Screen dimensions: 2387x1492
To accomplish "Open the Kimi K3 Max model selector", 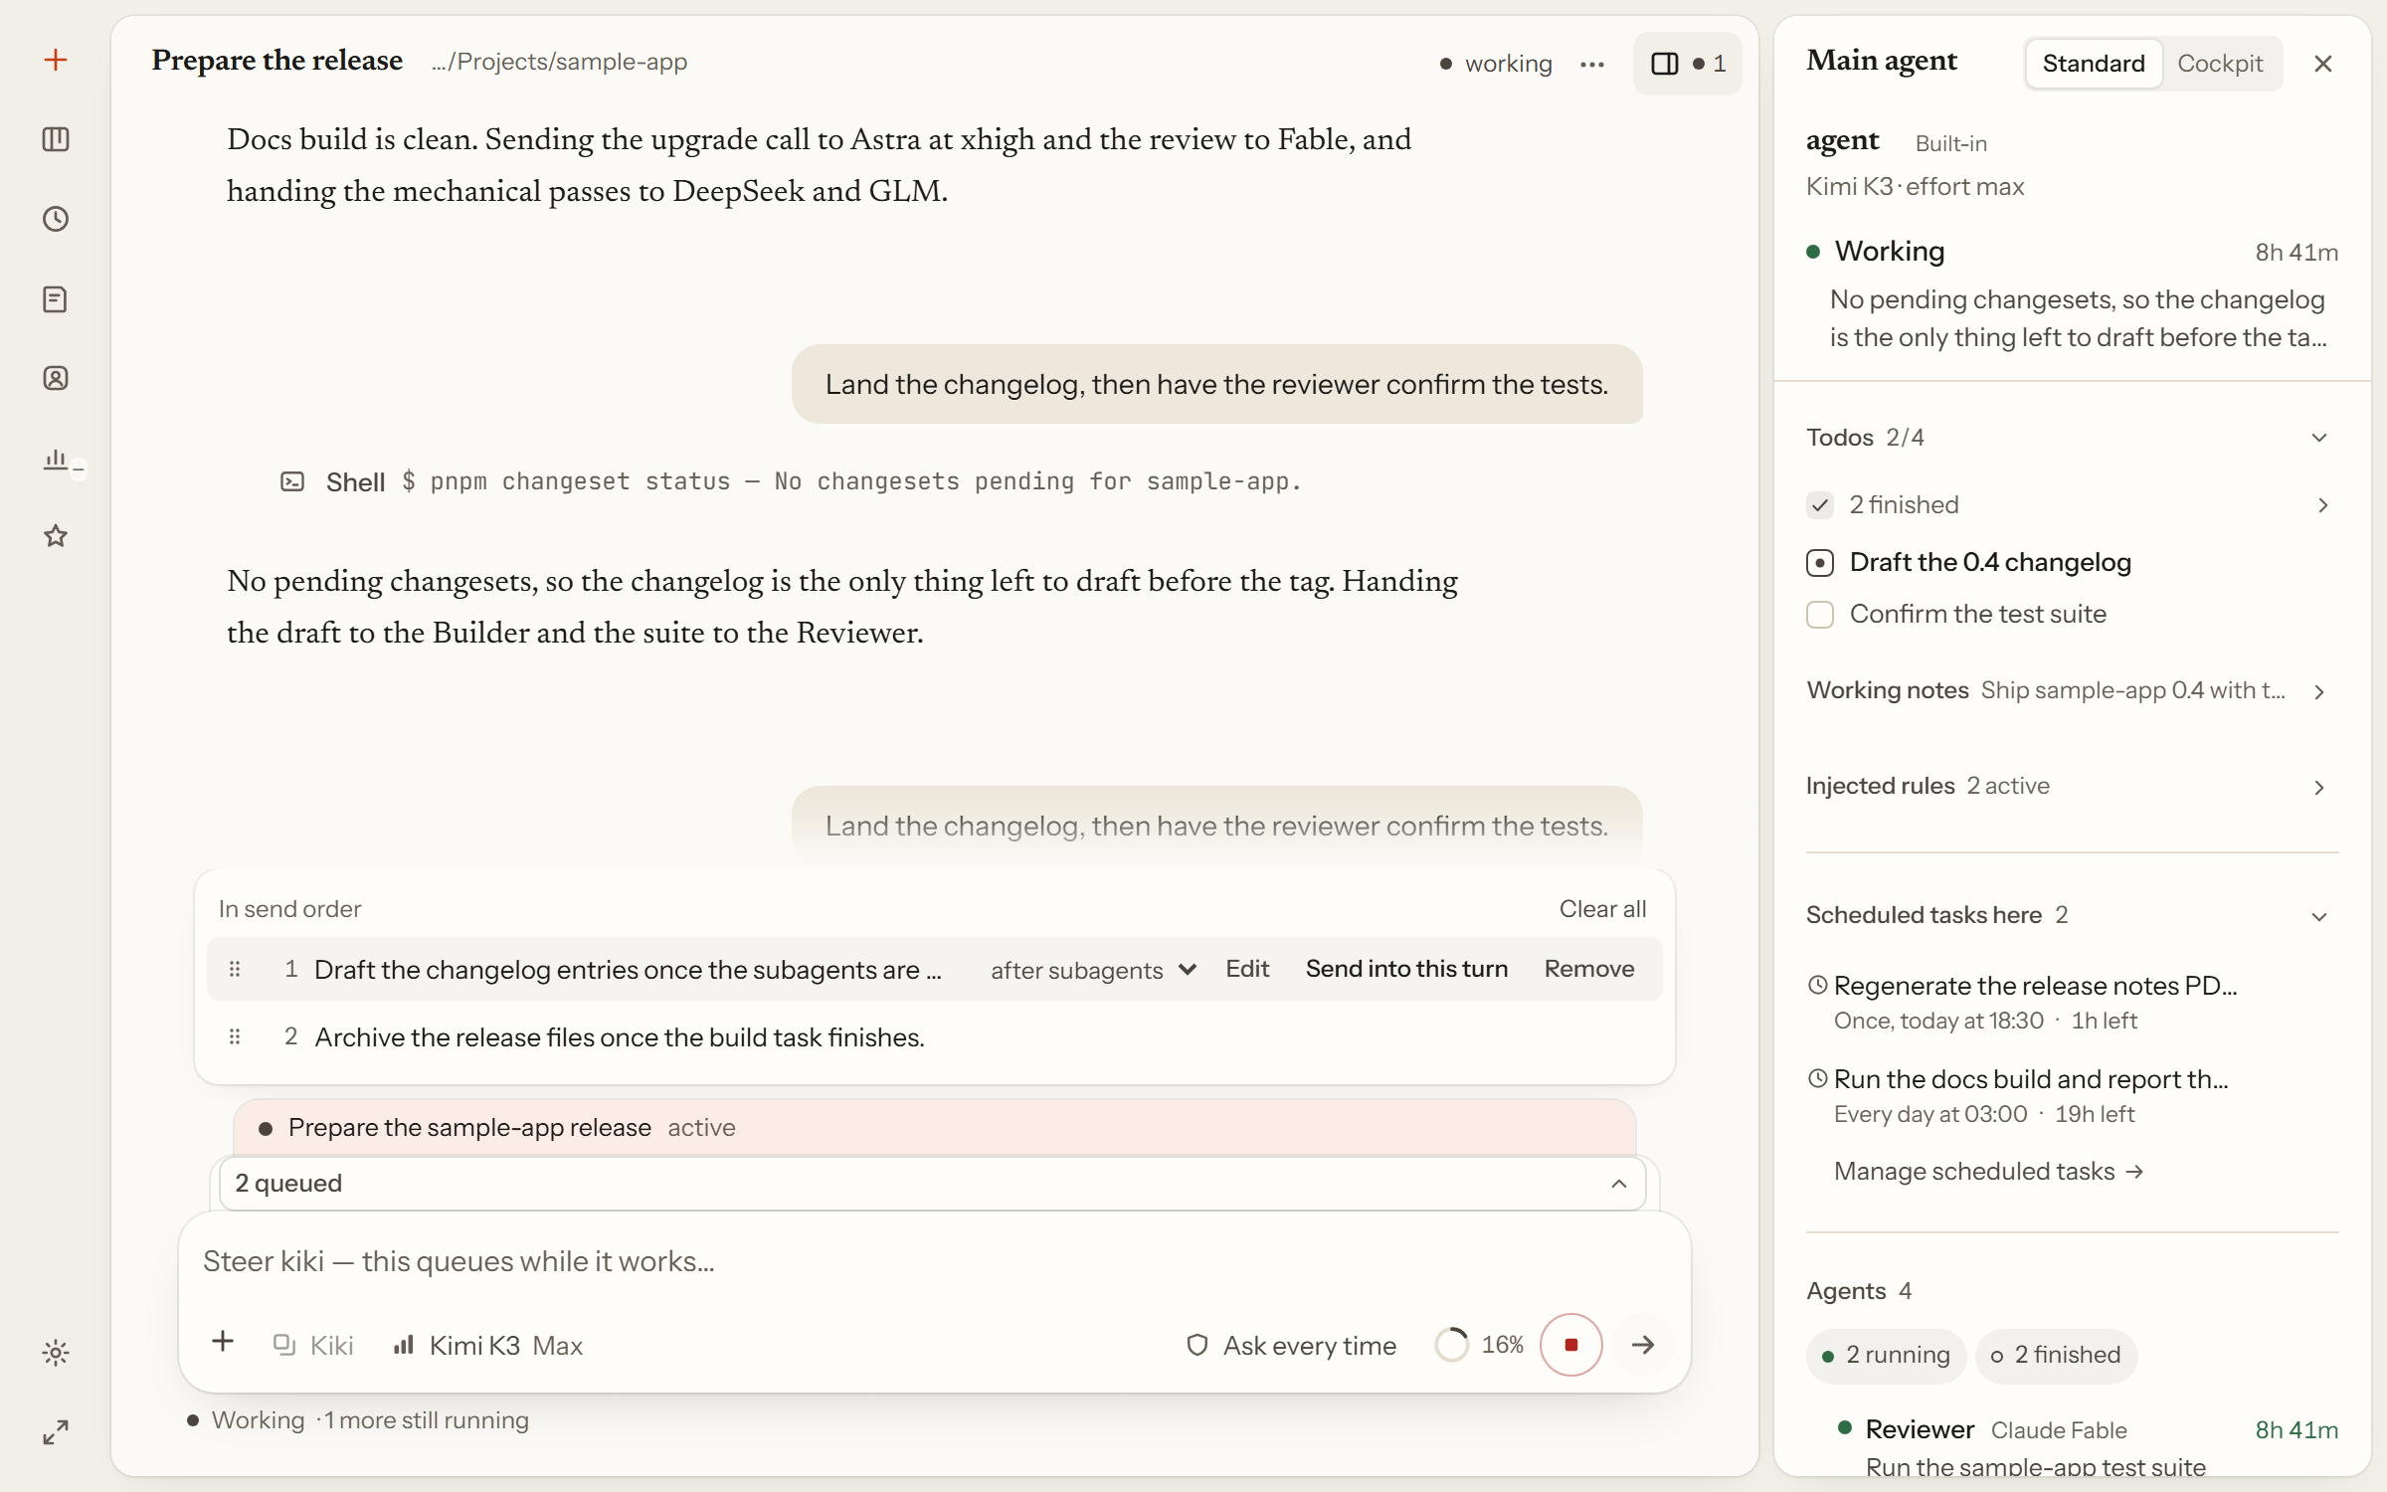I will point(488,1345).
